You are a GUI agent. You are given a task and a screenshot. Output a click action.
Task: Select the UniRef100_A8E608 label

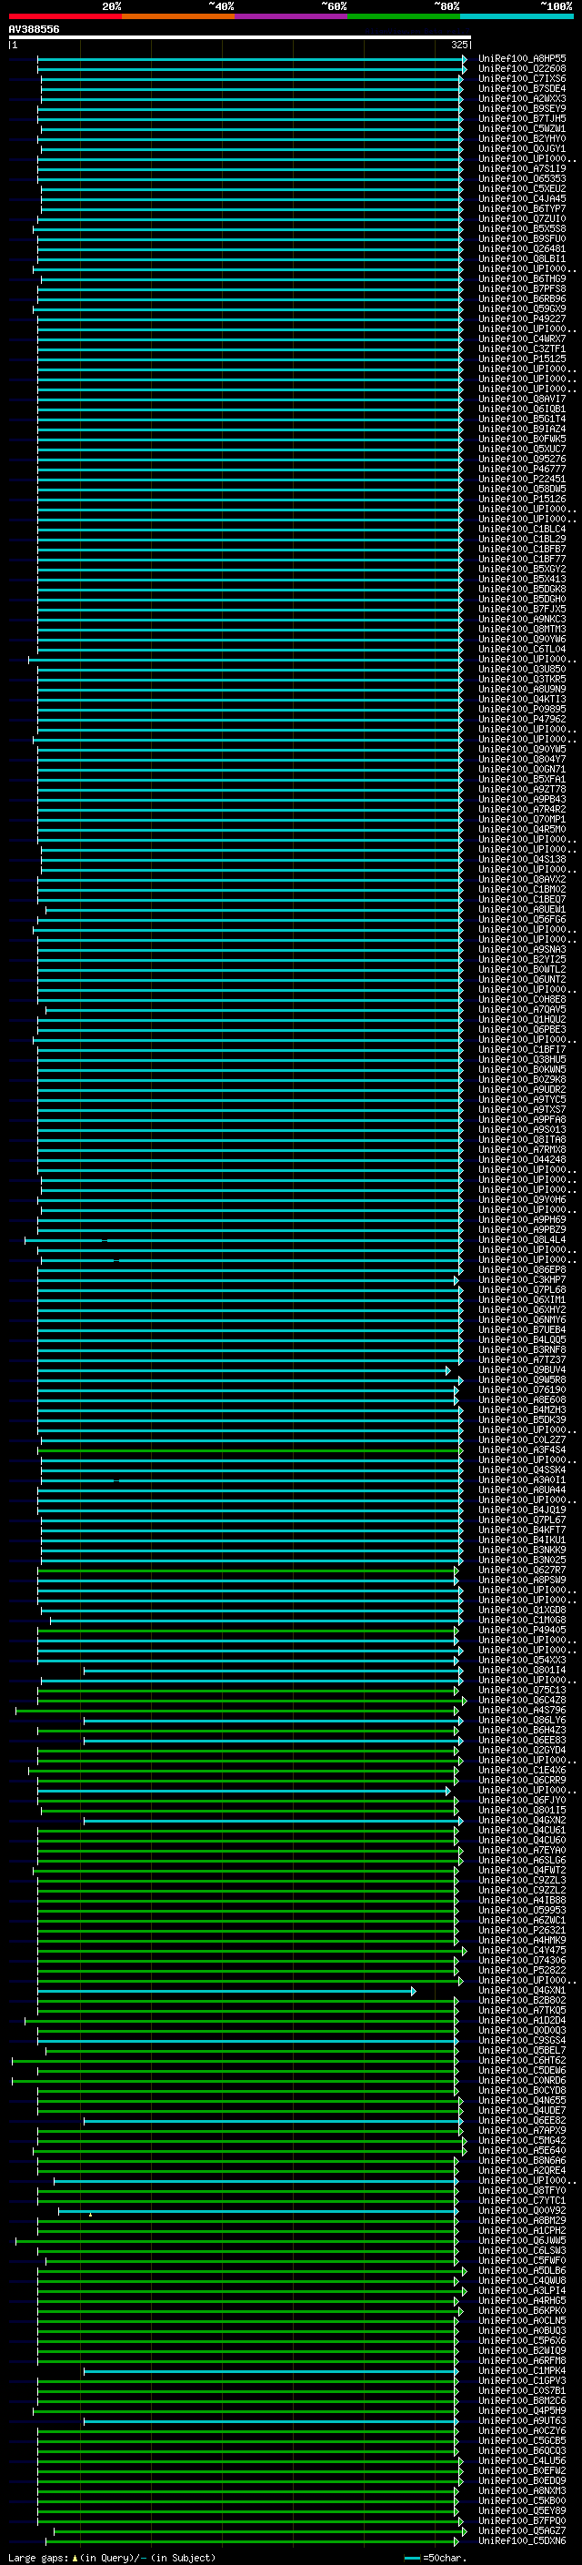[x=521, y=1400]
